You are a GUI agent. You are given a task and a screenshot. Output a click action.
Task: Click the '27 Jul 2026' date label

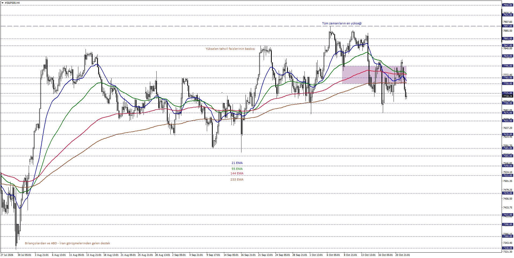pyautogui.click(x=7, y=255)
